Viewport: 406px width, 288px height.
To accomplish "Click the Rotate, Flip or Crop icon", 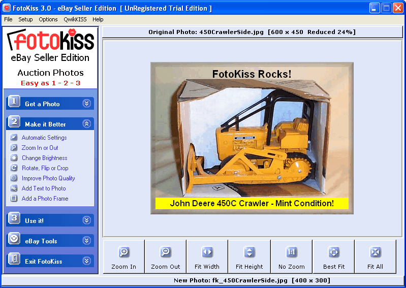I will [x=14, y=168].
